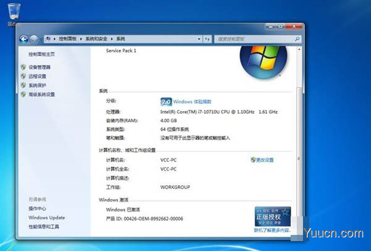Image resolution: width=371 pixels, height=251 pixels.
Task: Click the 2.0 experience index score badge
Action: (166, 102)
